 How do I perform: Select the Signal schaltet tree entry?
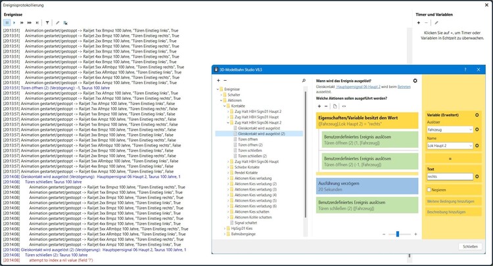[x=247, y=222]
